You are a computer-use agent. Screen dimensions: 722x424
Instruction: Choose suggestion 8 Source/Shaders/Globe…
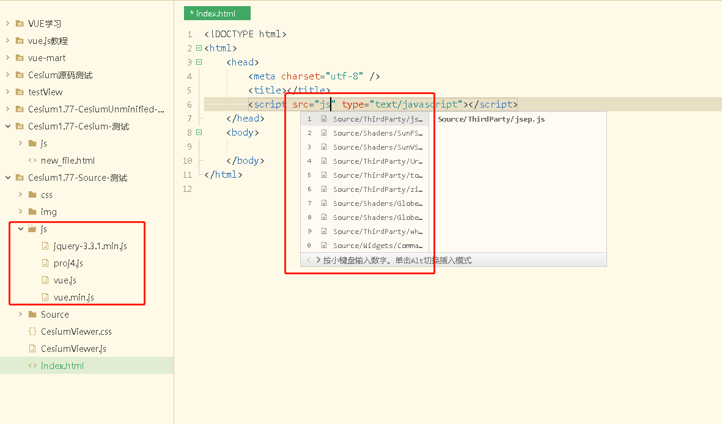pyautogui.click(x=365, y=217)
